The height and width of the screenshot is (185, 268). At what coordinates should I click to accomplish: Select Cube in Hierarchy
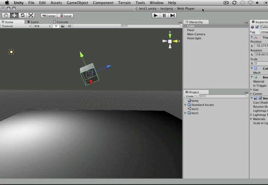(x=216, y=26)
